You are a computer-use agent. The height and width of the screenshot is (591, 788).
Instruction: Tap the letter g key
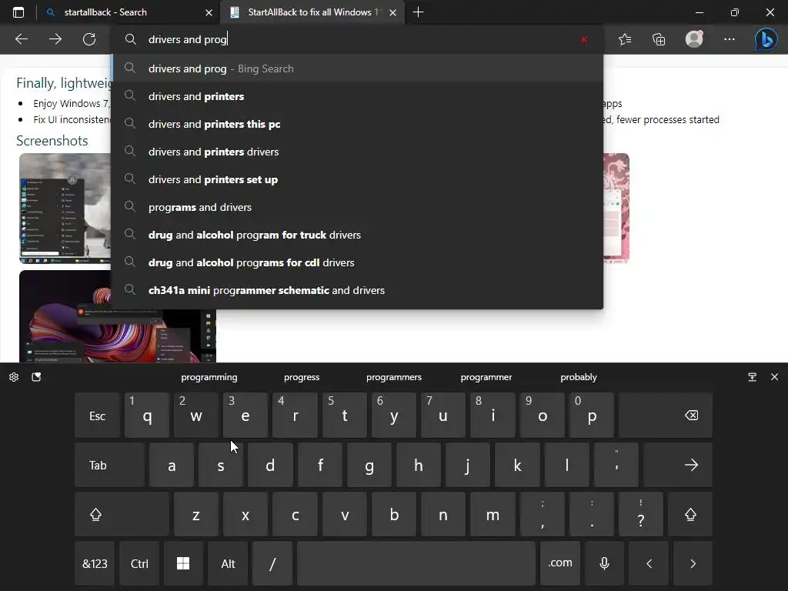[369, 465]
